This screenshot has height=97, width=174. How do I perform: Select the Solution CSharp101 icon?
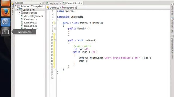[18, 6]
